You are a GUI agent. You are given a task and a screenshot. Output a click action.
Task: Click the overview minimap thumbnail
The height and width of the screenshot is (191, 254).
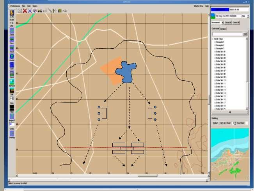[x=230, y=154]
